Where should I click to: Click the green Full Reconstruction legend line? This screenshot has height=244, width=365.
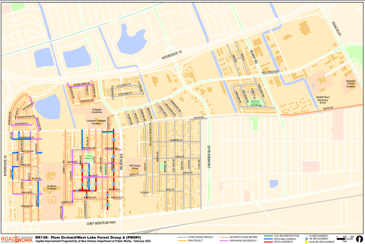(268, 236)
